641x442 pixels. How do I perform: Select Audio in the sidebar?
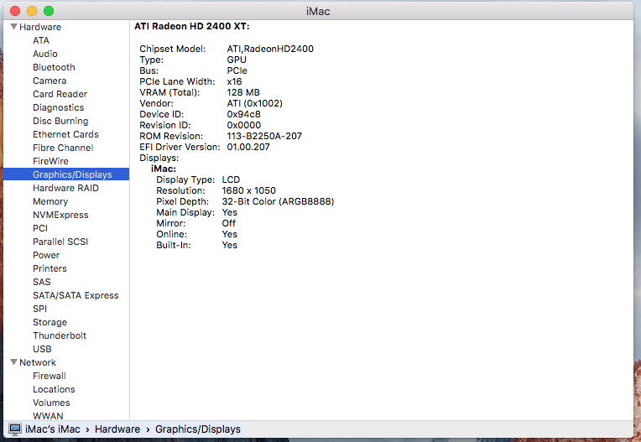coord(45,54)
